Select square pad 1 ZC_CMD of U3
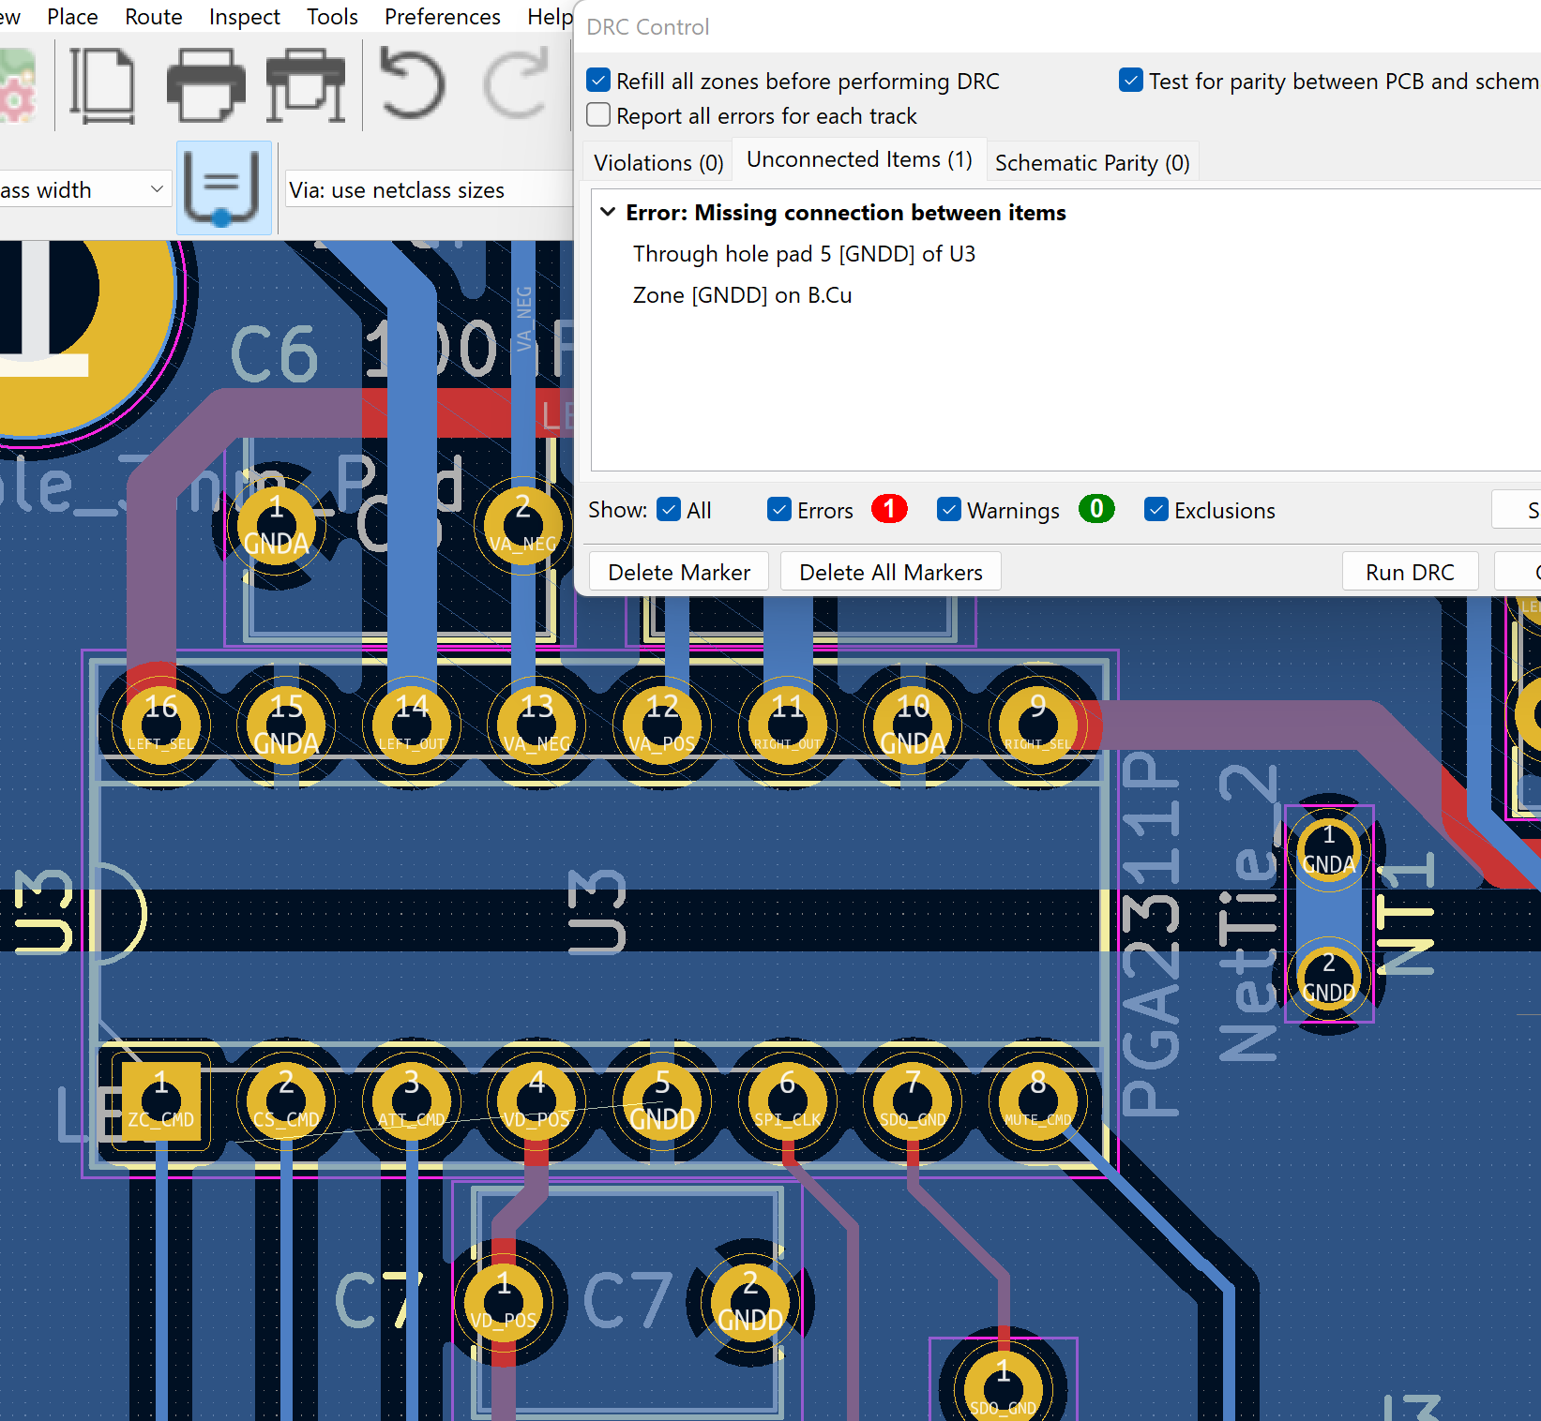 pos(161,1101)
